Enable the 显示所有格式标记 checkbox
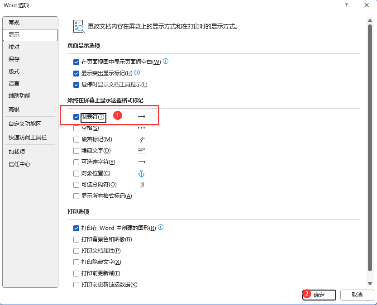The image size is (377, 305). point(76,195)
